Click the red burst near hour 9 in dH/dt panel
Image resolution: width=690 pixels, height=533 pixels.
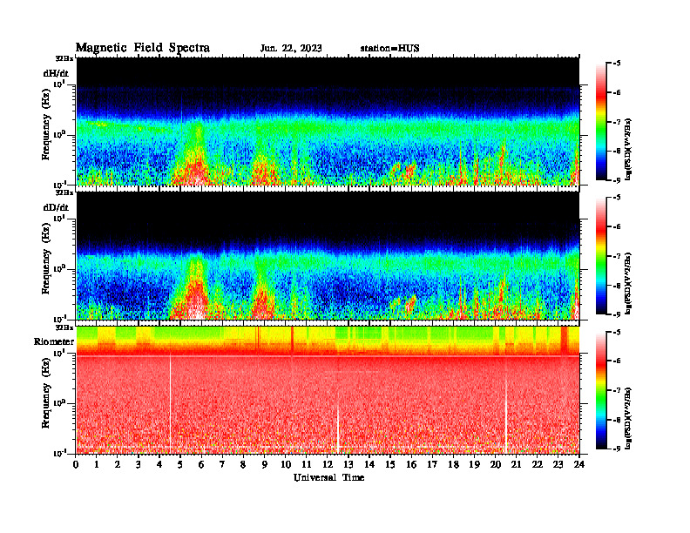(x=265, y=169)
